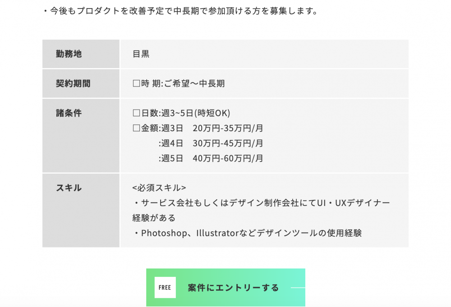This screenshot has height=307, width=451.
Task: Click the 目黒 location text
Action: (x=141, y=54)
